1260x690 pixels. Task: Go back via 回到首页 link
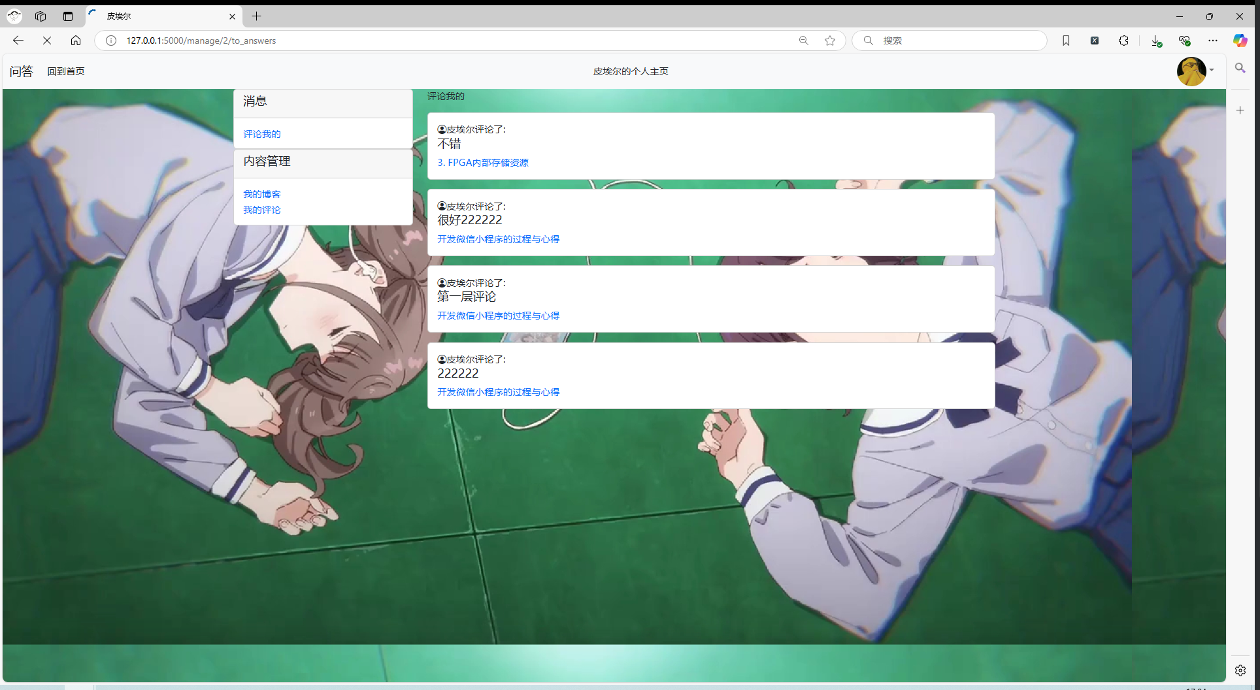pos(66,71)
